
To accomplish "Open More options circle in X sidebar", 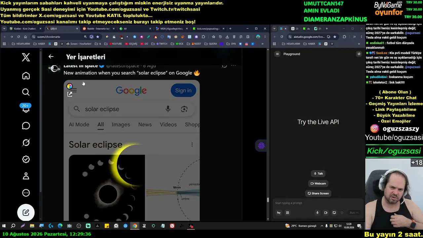I will [x=26, y=193].
